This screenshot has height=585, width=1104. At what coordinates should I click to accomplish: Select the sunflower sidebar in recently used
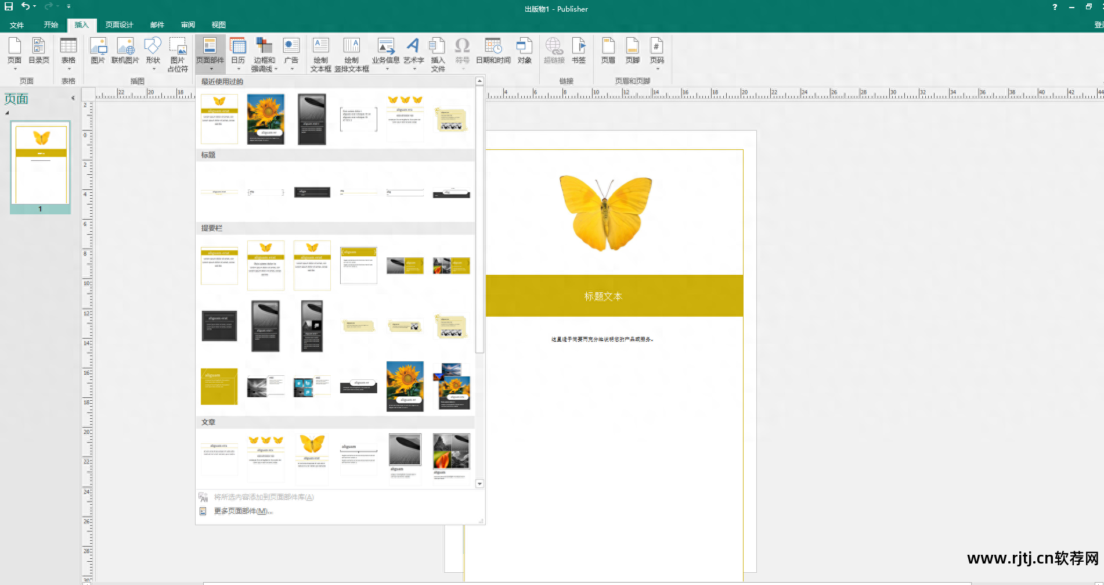pyautogui.click(x=266, y=119)
